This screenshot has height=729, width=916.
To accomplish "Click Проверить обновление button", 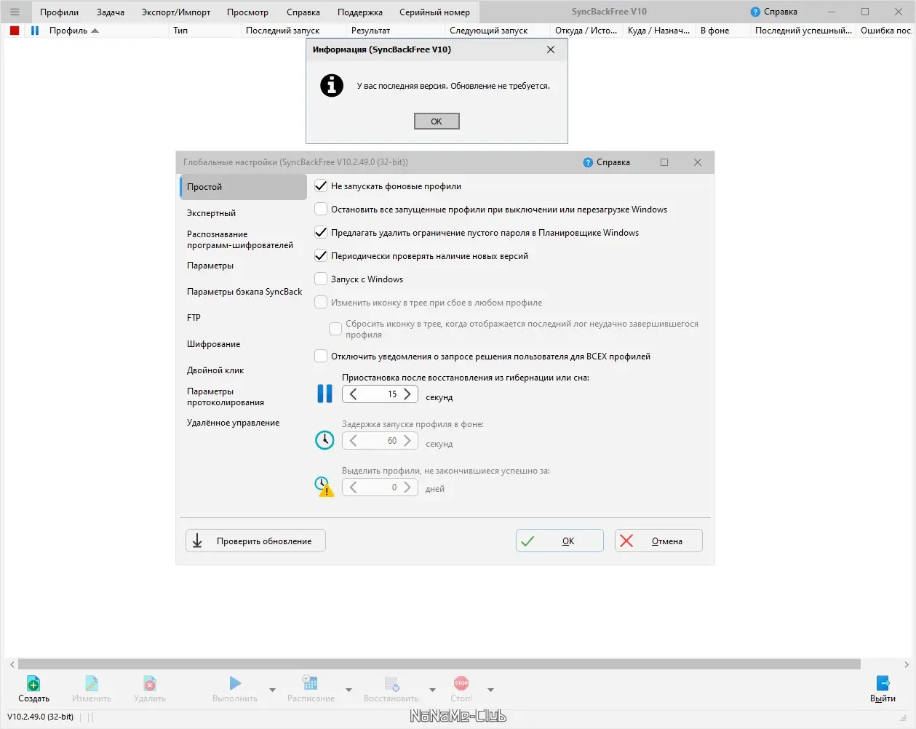I will pos(255,541).
